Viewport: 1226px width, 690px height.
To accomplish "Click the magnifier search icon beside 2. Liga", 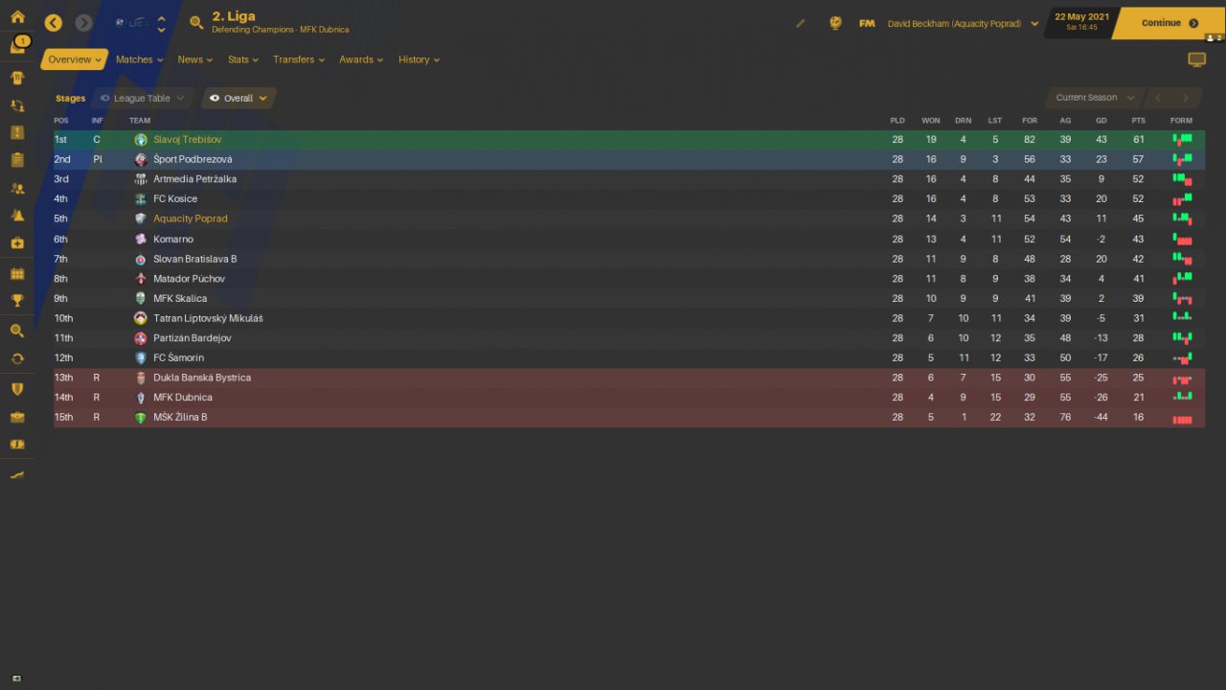I will coord(196,23).
